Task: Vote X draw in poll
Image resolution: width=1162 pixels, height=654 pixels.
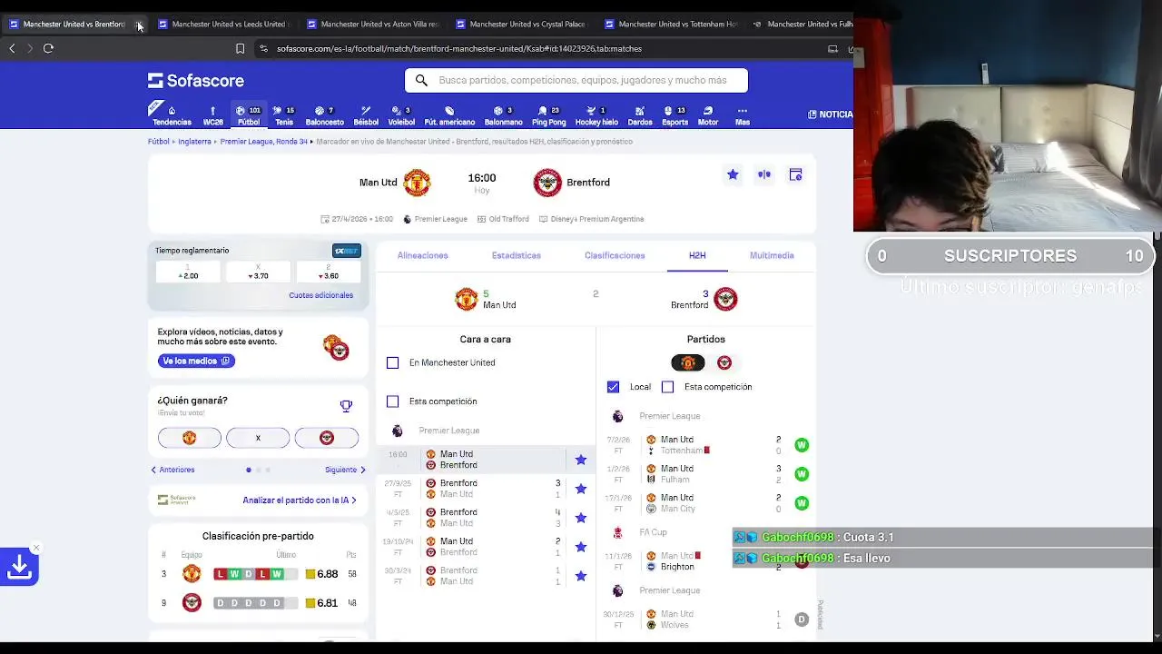Action: pyautogui.click(x=258, y=438)
